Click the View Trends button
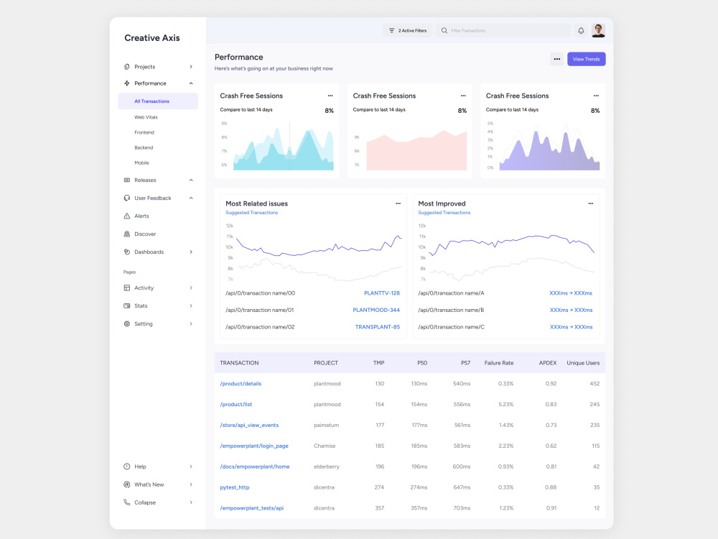718x539 pixels. pyautogui.click(x=586, y=59)
